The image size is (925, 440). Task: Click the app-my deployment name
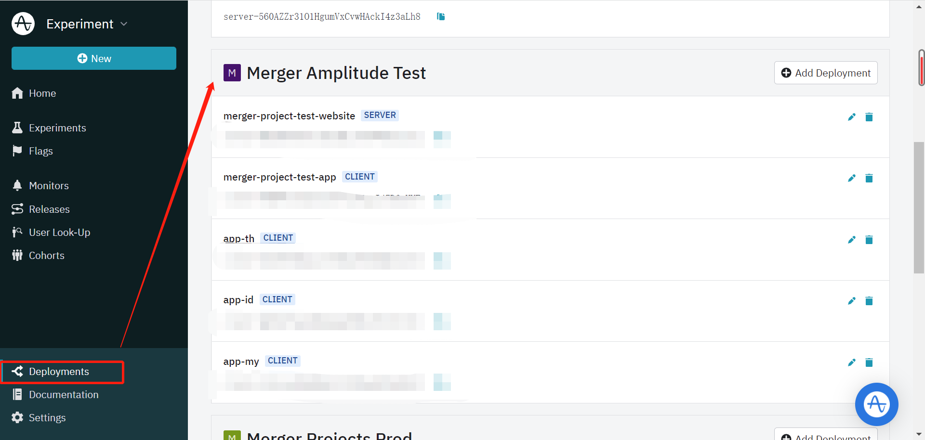pyautogui.click(x=241, y=362)
